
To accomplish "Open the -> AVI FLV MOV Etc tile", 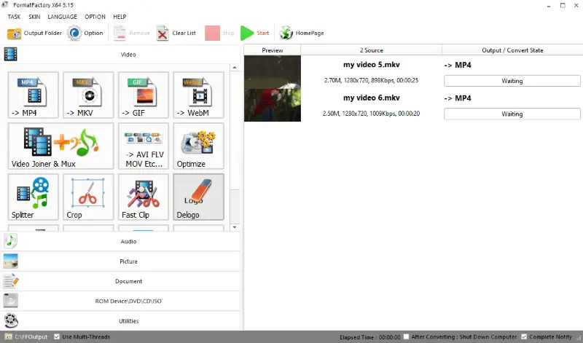I will [x=144, y=146].
